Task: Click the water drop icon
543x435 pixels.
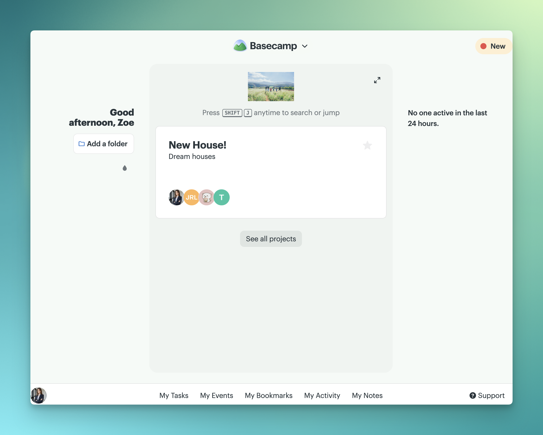Action: (124, 168)
